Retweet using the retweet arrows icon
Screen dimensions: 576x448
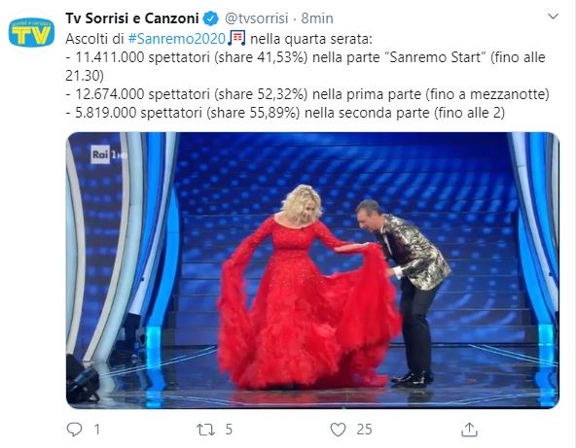coord(205,430)
